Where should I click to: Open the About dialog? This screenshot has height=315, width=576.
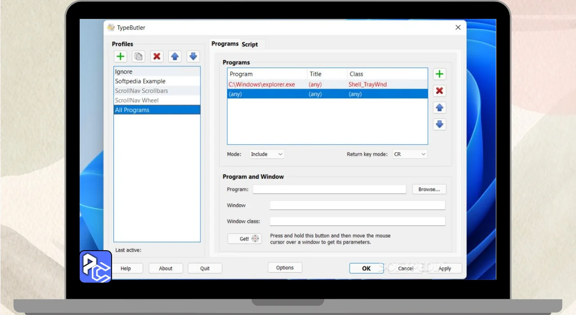point(166,268)
